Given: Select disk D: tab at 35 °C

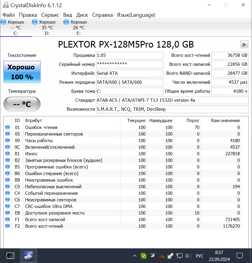Looking at the screenshot, I should click(x=47, y=28).
